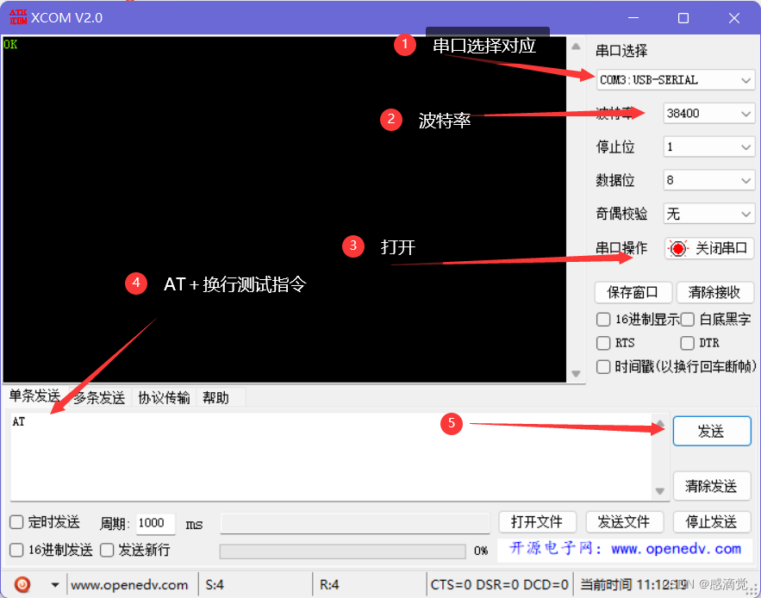Minimize the XCOM window

tap(633, 18)
